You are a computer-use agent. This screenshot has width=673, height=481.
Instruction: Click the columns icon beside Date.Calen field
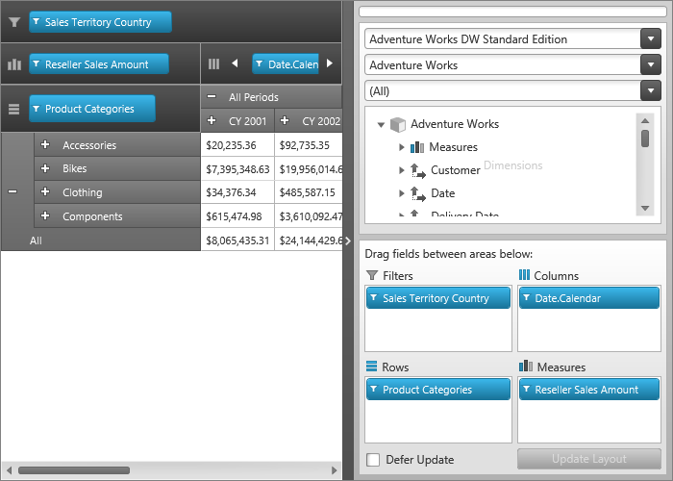[213, 64]
